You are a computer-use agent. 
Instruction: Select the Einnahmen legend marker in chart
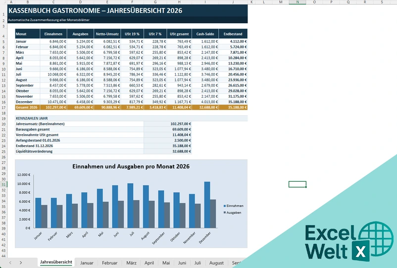tap(225, 206)
